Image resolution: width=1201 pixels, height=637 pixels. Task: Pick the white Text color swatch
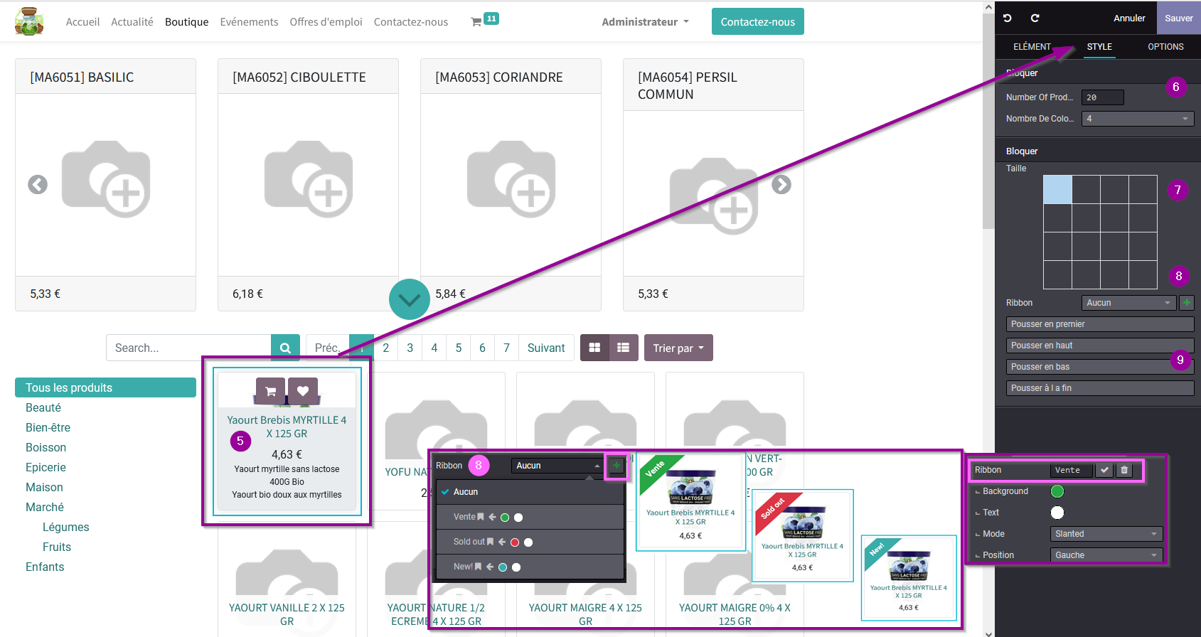tap(1057, 513)
